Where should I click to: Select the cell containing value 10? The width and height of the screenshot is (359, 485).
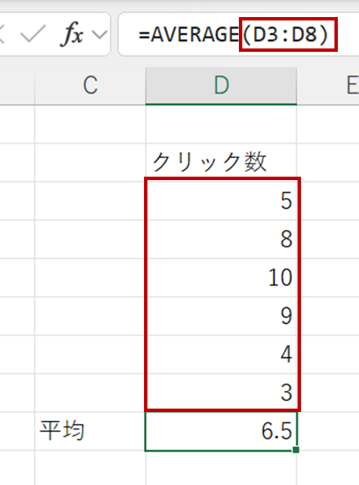[x=221, y=278]
